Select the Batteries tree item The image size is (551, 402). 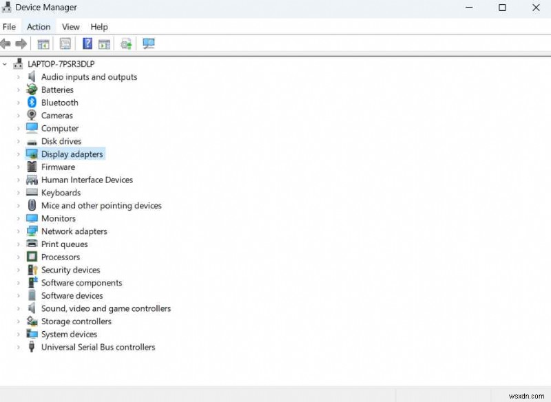(x=56, y=89)
